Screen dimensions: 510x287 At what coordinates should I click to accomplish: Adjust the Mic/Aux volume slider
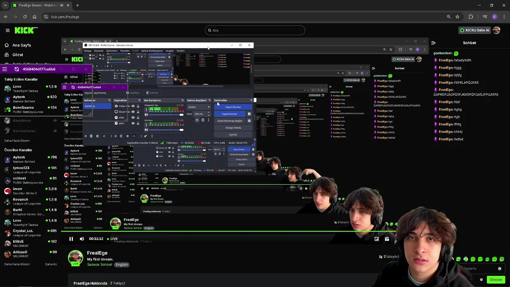pyautogui.click(x=166, y=130)
